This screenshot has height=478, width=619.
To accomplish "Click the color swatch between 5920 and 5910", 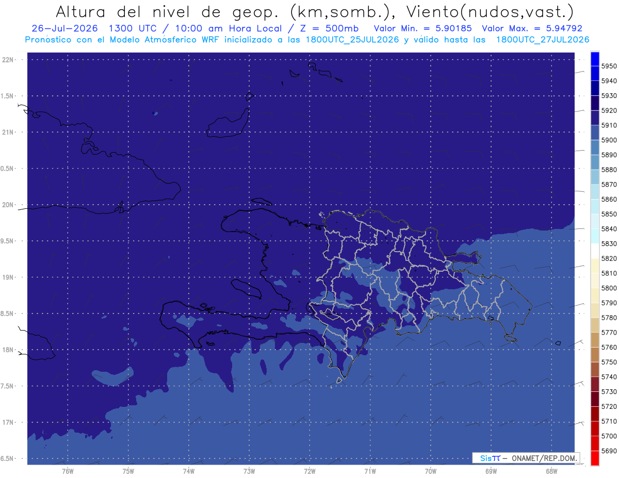I will (x=595, y=118).
